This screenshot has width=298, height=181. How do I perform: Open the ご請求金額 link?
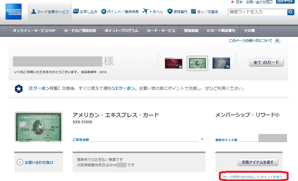[x=81, y=140]
